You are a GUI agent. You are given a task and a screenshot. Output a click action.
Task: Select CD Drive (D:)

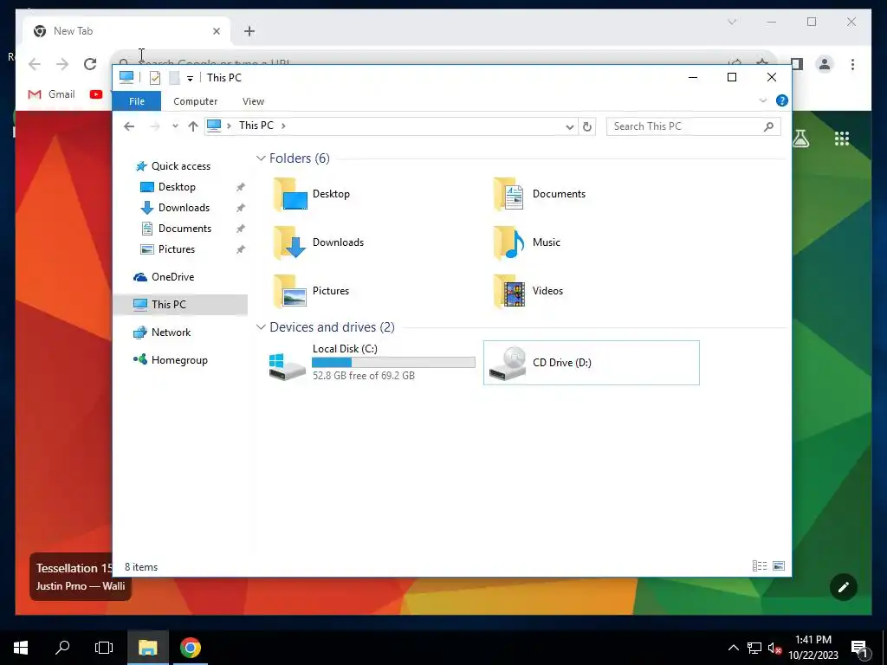(591, 363)
